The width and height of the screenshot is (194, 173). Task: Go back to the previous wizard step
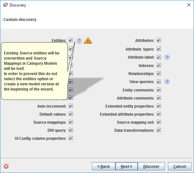tap(103, 166)
